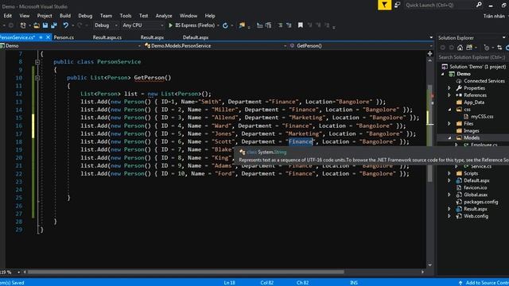
Task: Select packages.config in Solution Explorer
Action: [x=480, y=202]
